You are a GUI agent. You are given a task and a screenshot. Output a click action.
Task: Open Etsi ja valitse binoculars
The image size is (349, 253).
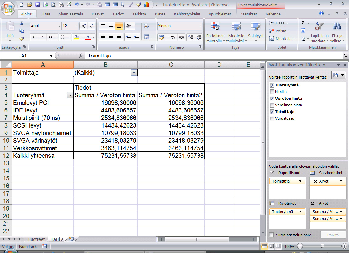pyautogui.click(x=337, y=32)
